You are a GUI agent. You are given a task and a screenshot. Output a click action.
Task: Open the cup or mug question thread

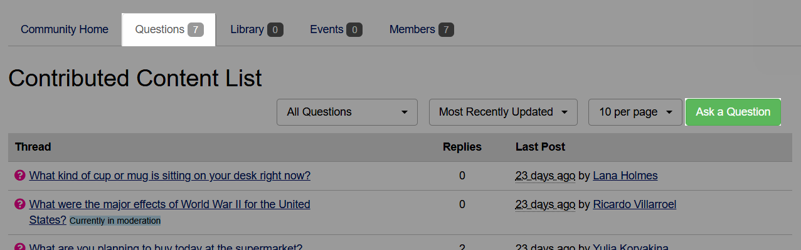click(x=170, y=176)
